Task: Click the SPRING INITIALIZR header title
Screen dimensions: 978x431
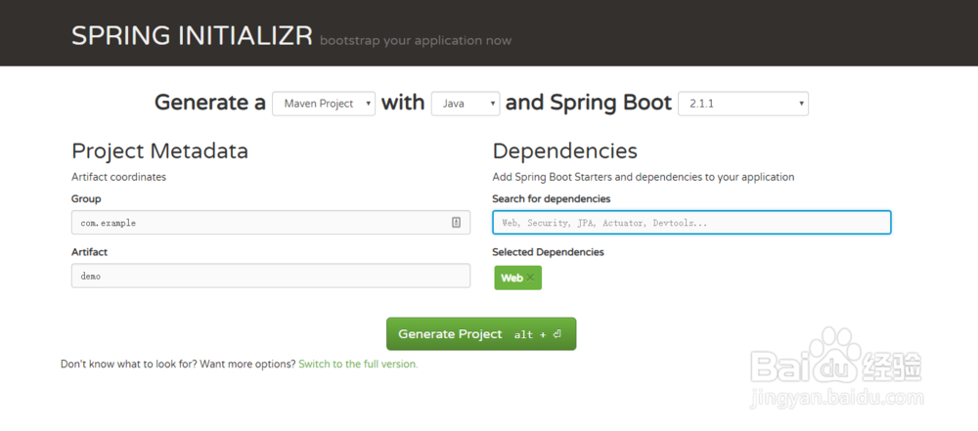Action: click(x=192, y=37)
